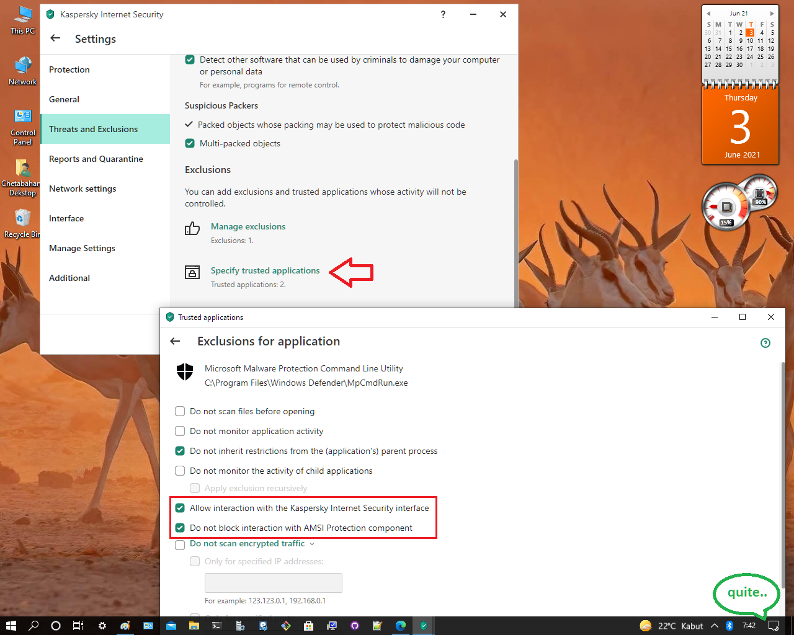Click the CPU meter gadget dial

(x=726, y=207)
